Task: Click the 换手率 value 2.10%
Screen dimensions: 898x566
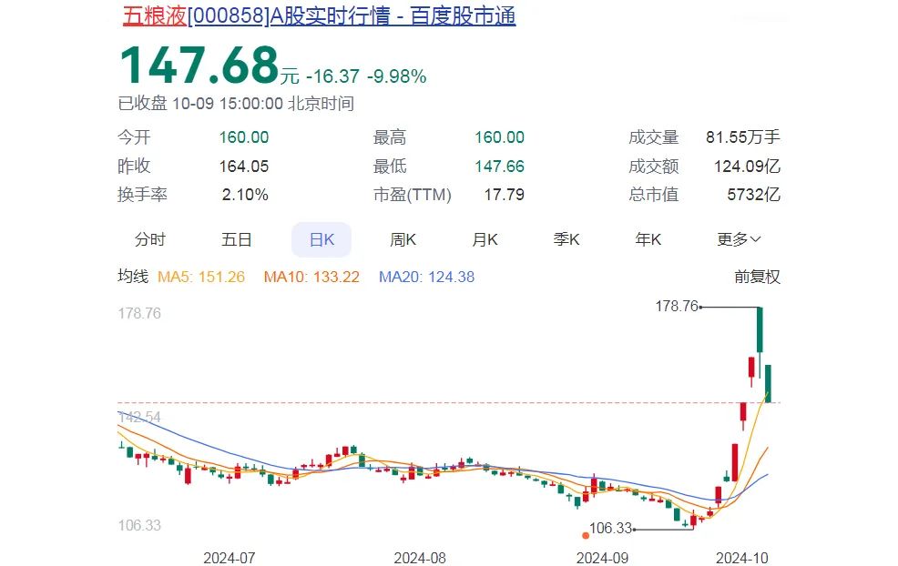Action: 245,195
